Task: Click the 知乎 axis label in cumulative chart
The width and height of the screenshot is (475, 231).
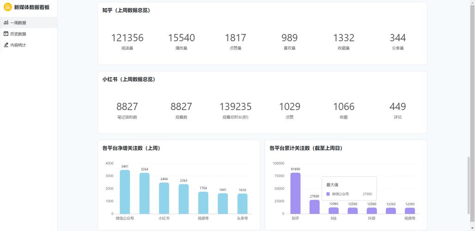Action: (x=295, y=218)
